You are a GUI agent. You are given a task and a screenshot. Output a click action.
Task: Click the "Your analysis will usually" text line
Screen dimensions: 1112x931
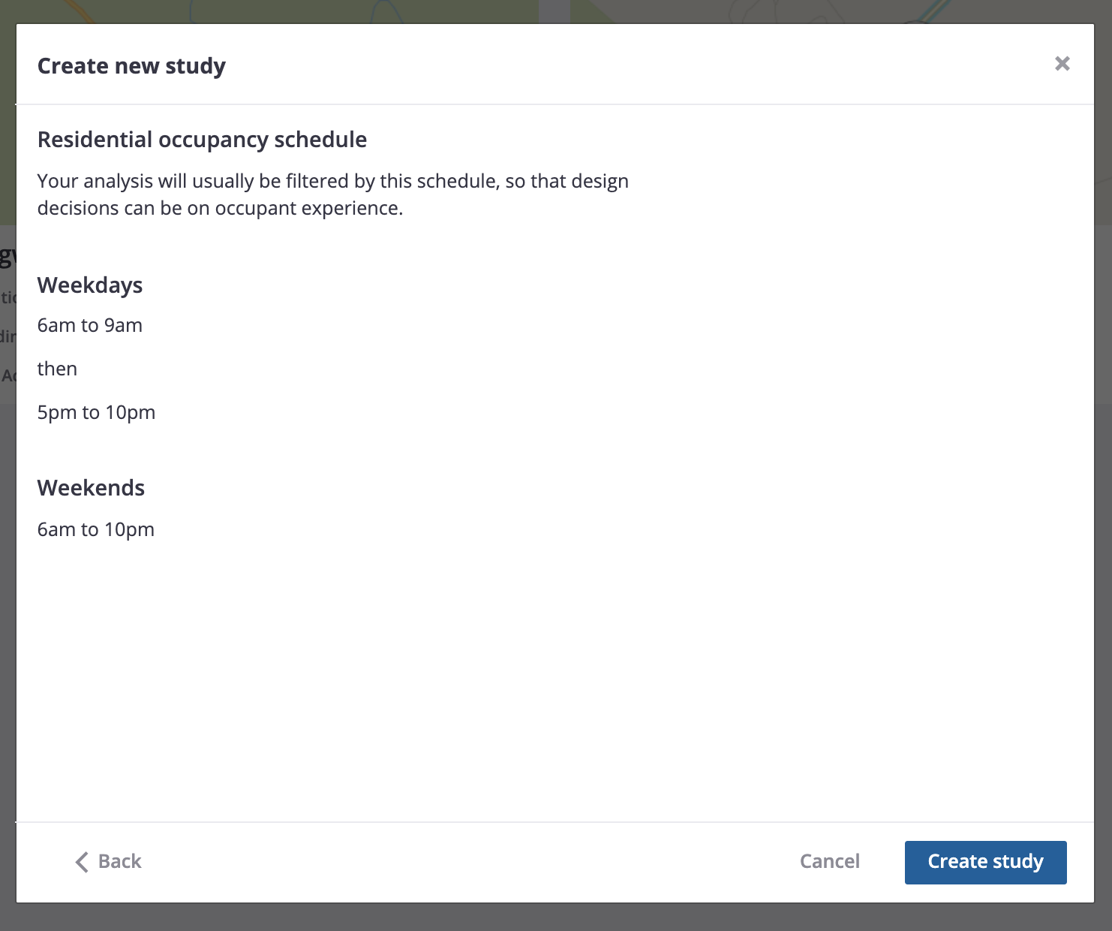pos(332,181)
